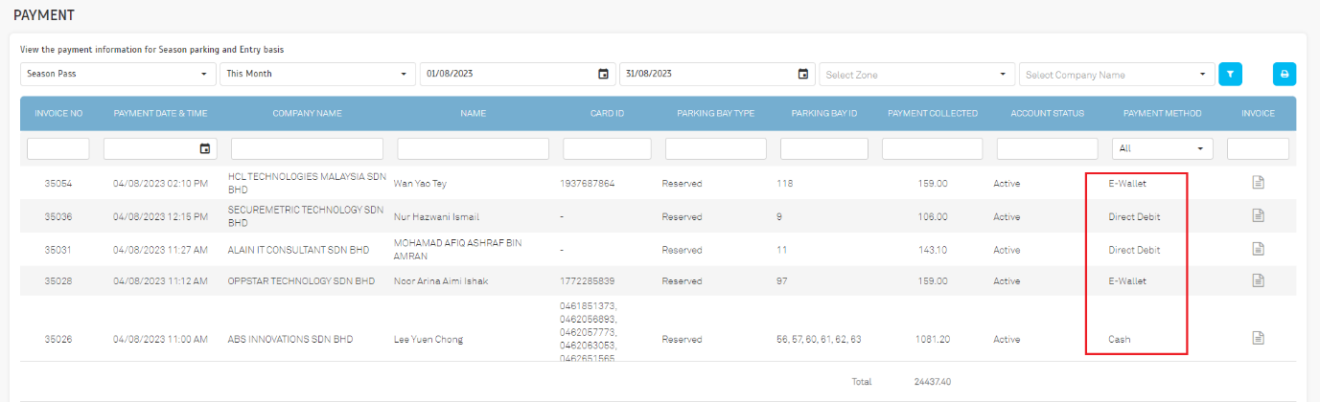Open the Select Company Name dropdown
Image resolution: width=1320 pixels, height=402 pixels.
[1117, 75]
